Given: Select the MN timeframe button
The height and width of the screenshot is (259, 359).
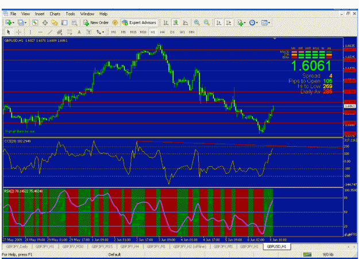Looking at the screenshot, I should (192, 32).
